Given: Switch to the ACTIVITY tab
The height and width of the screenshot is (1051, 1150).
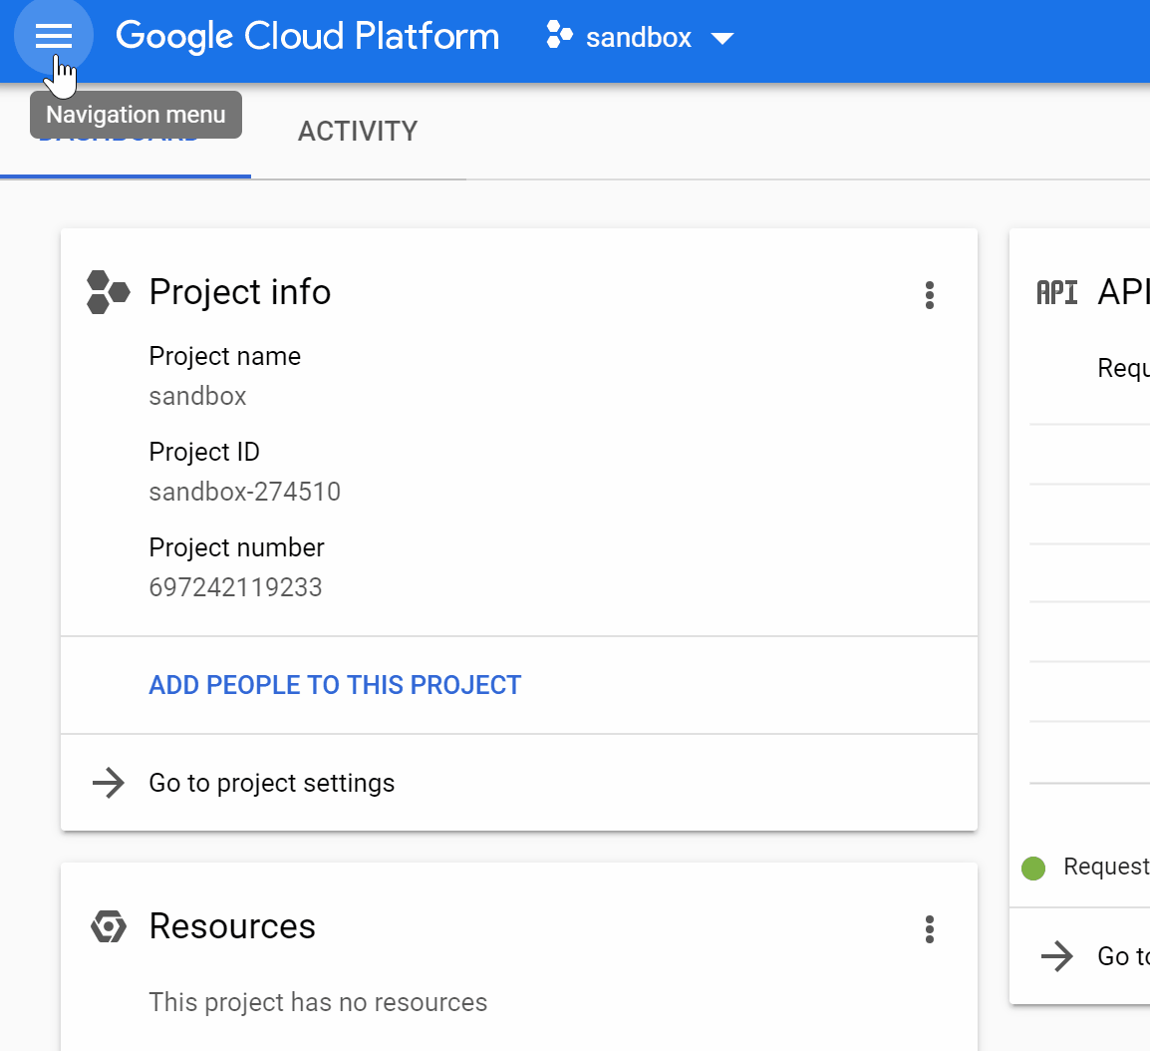Looking at the screenshot, I should pos(358,131).
